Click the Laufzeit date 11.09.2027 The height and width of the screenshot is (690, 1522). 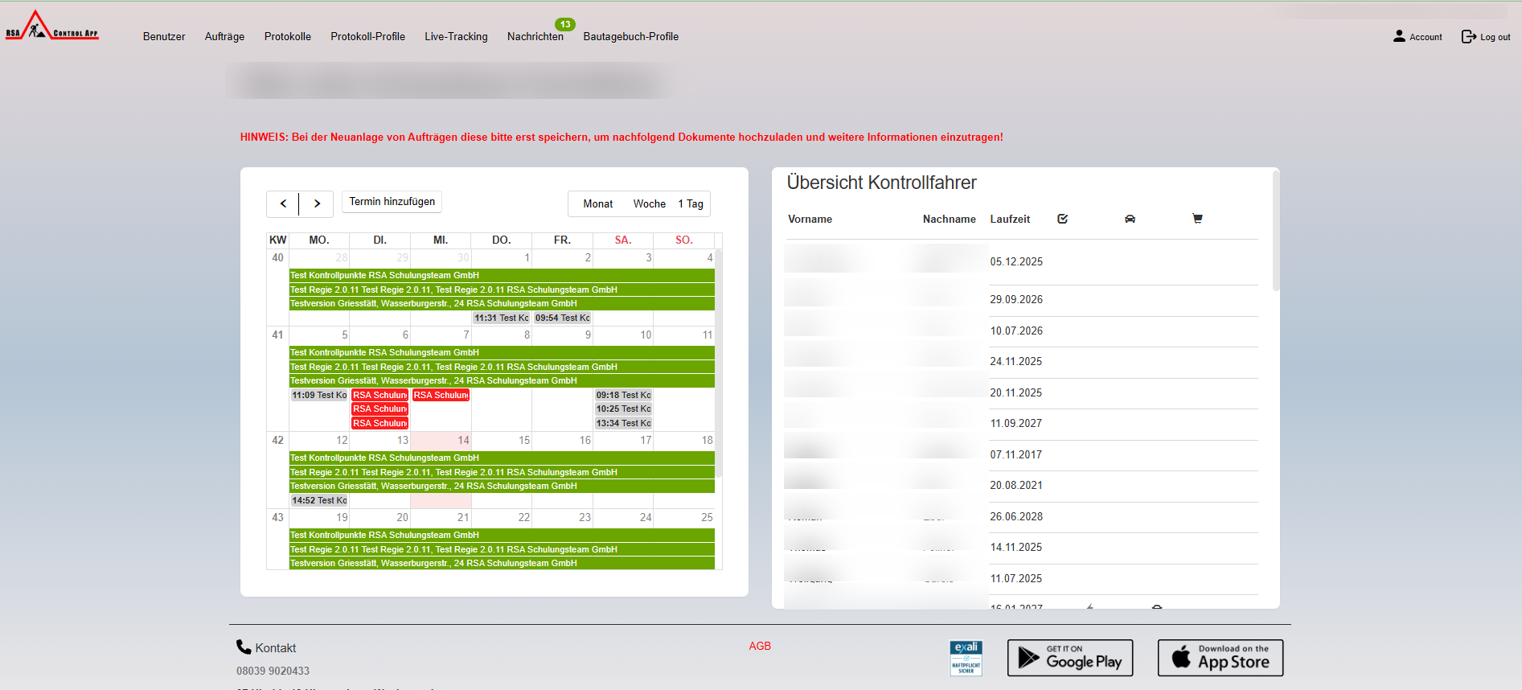(1016, 424)
